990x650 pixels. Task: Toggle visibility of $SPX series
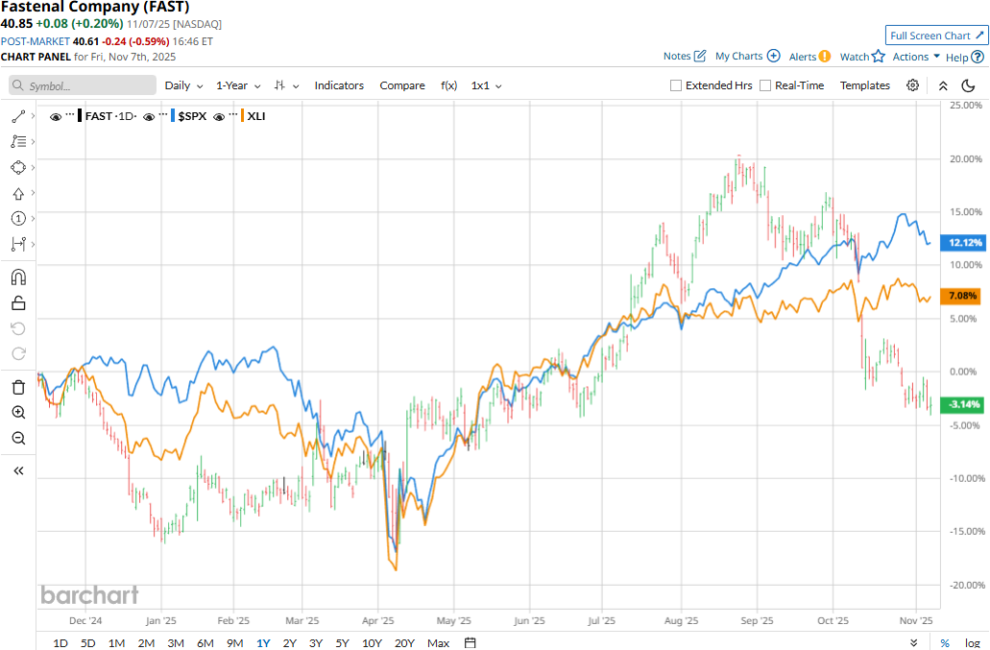click(149, 117)
